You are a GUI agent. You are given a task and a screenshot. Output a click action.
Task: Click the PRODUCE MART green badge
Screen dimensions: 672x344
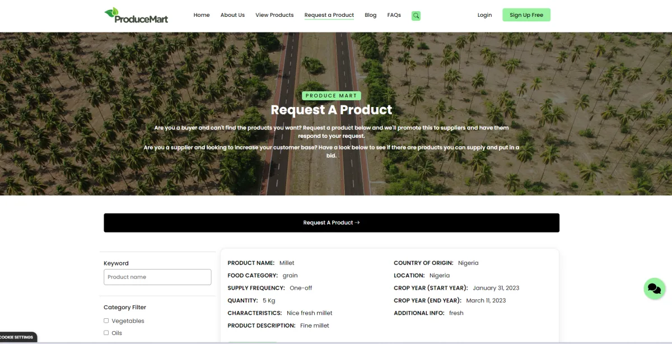click(332, 96)
